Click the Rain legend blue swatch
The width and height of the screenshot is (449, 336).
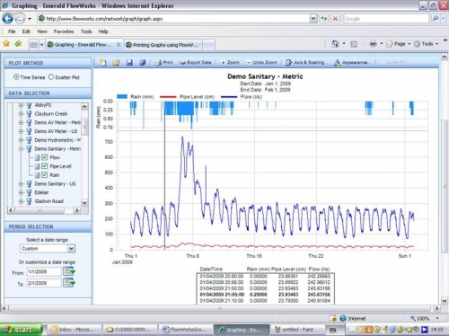point(122,96)
